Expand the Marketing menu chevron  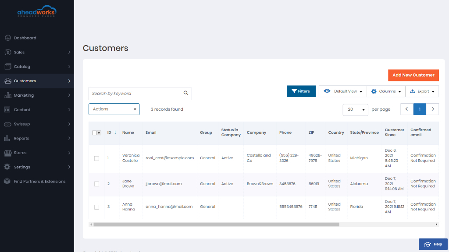click(x=69, y=95)
